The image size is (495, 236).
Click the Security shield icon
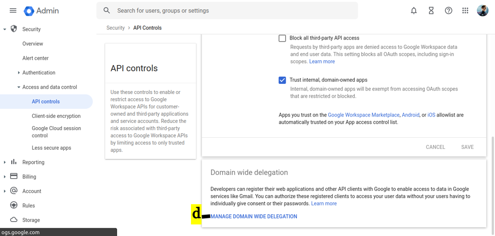tap(14, 29)
